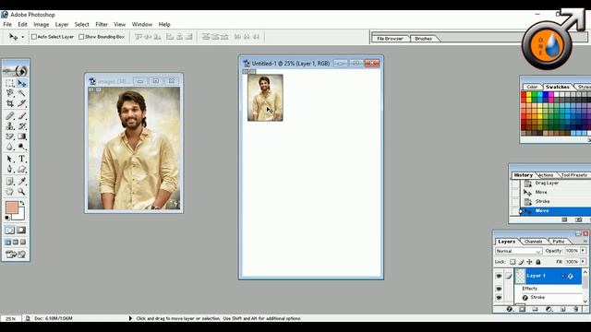The image size is (591, 332).
Task: Open the Color tab
Action: (x=532, y=87)
